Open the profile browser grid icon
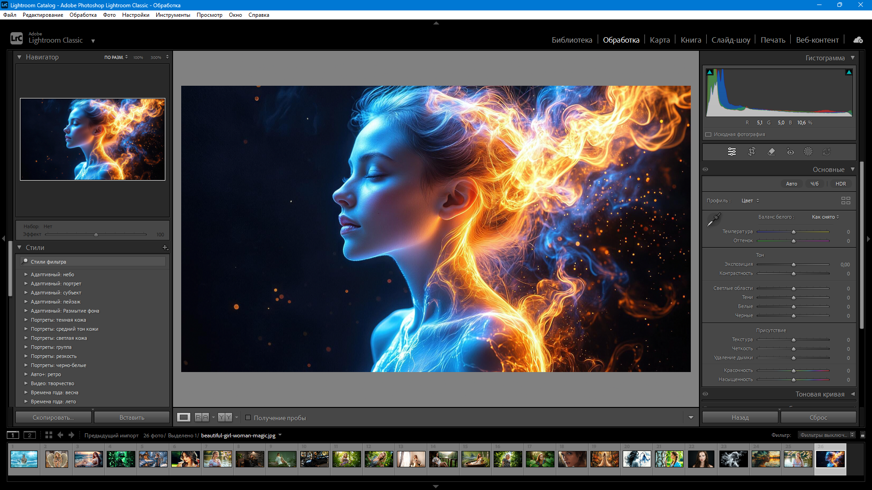 click(x=846, y=201)
